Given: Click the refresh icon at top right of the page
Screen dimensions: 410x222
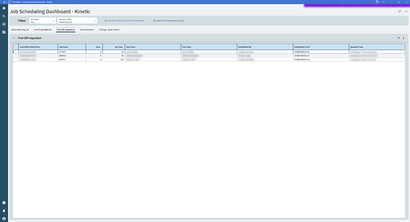Looking at the screenshot, I should 399,11.
